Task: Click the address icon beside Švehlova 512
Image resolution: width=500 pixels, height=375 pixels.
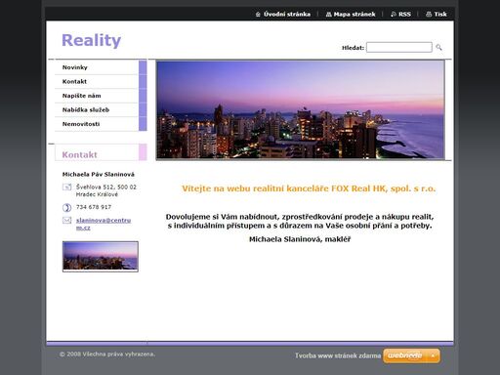Action: point(66,187)
